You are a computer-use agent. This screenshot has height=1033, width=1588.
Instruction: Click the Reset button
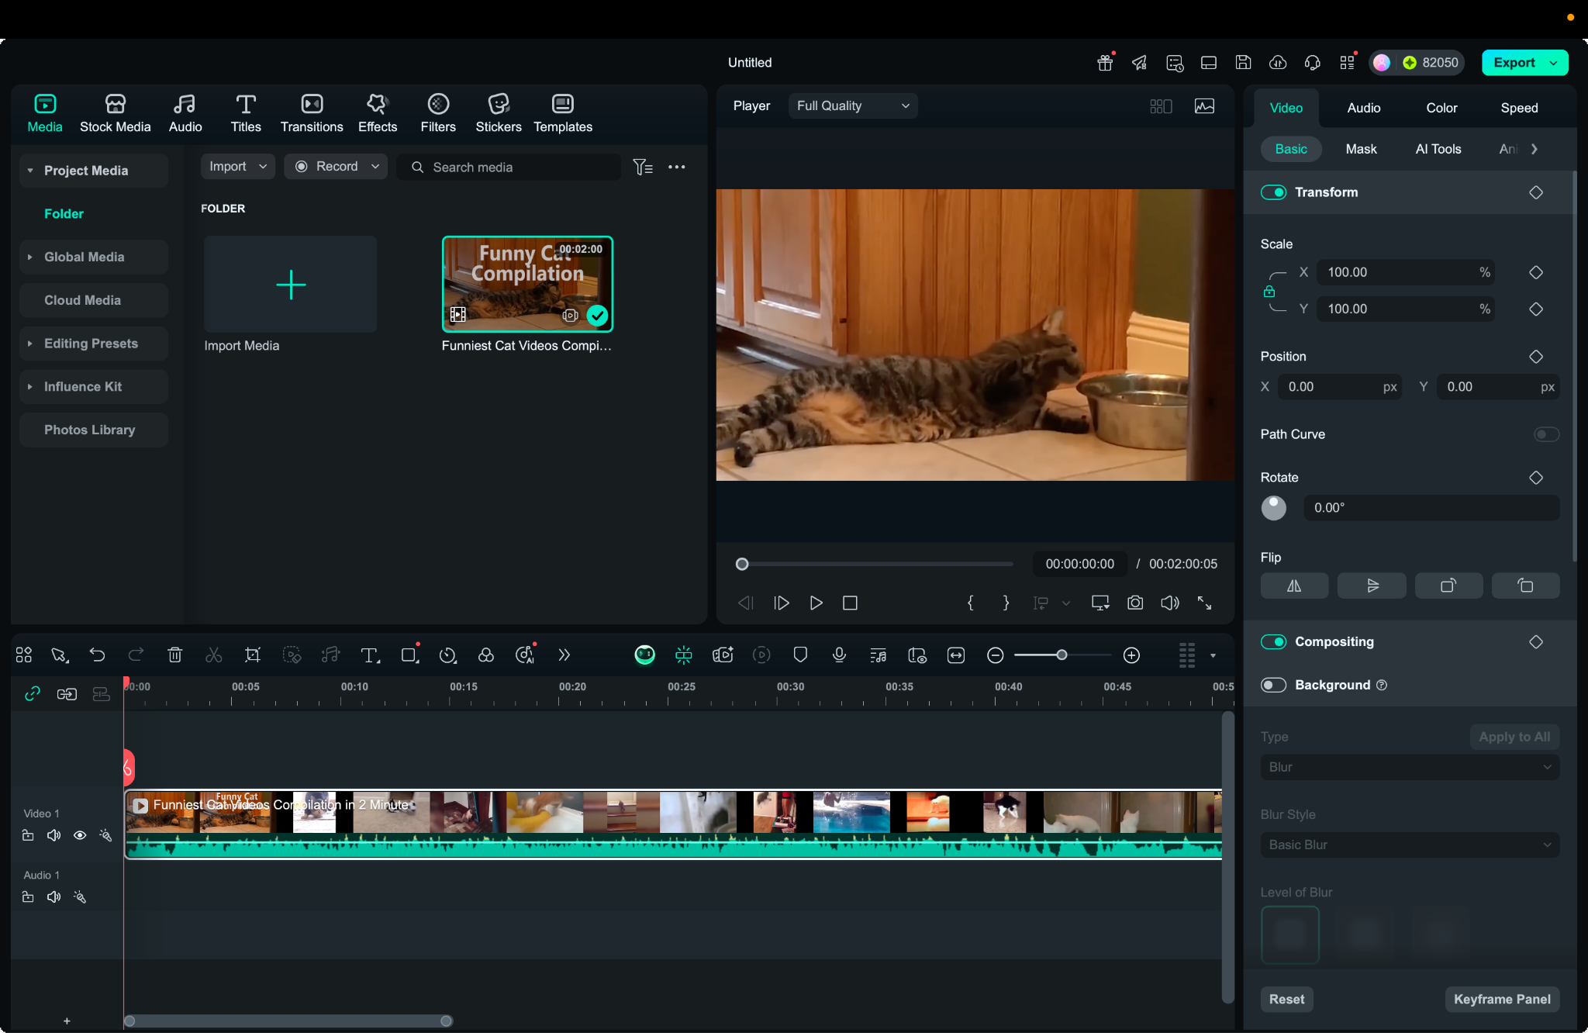pos(1286,999)
